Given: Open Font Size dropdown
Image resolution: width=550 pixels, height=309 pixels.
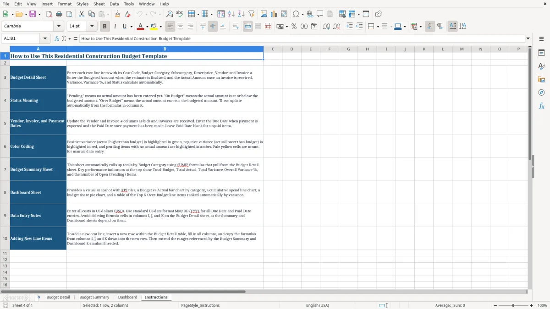Looking at the screenshot, I should pos(92,27).
